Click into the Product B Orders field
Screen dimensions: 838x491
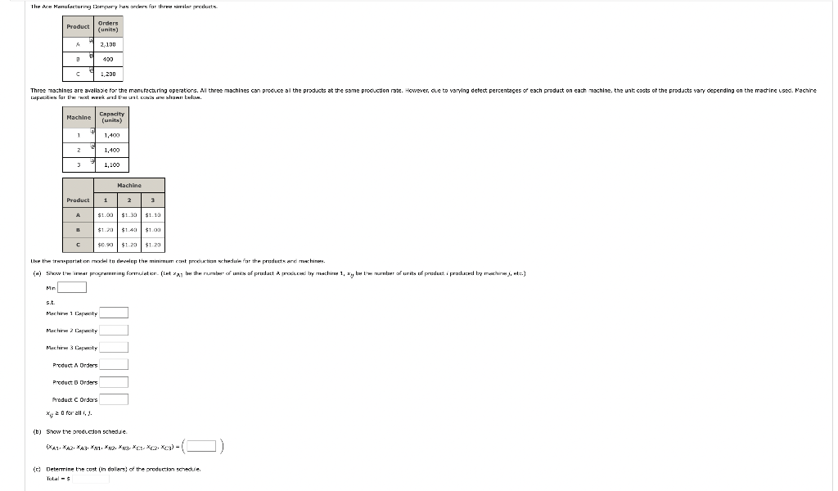tap(114, 382)
